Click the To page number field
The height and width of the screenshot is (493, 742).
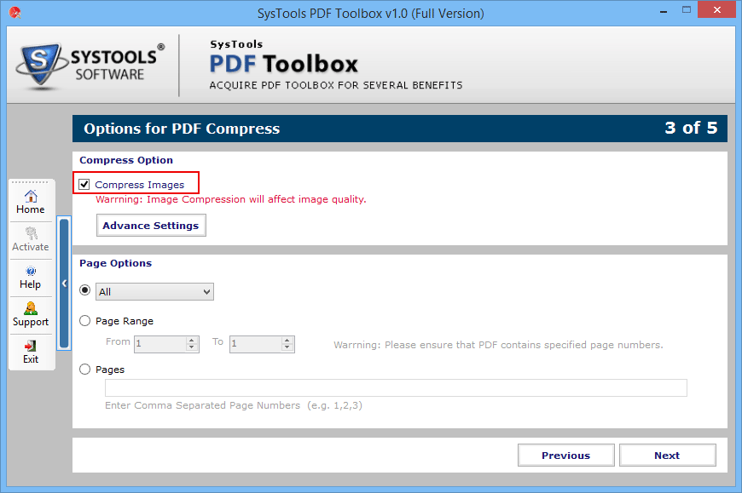[256, 344]
